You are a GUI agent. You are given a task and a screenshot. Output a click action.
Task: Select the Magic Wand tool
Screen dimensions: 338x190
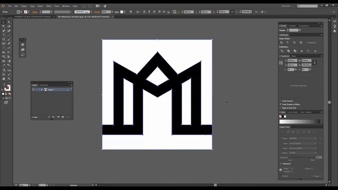click(x=4, y=26)
